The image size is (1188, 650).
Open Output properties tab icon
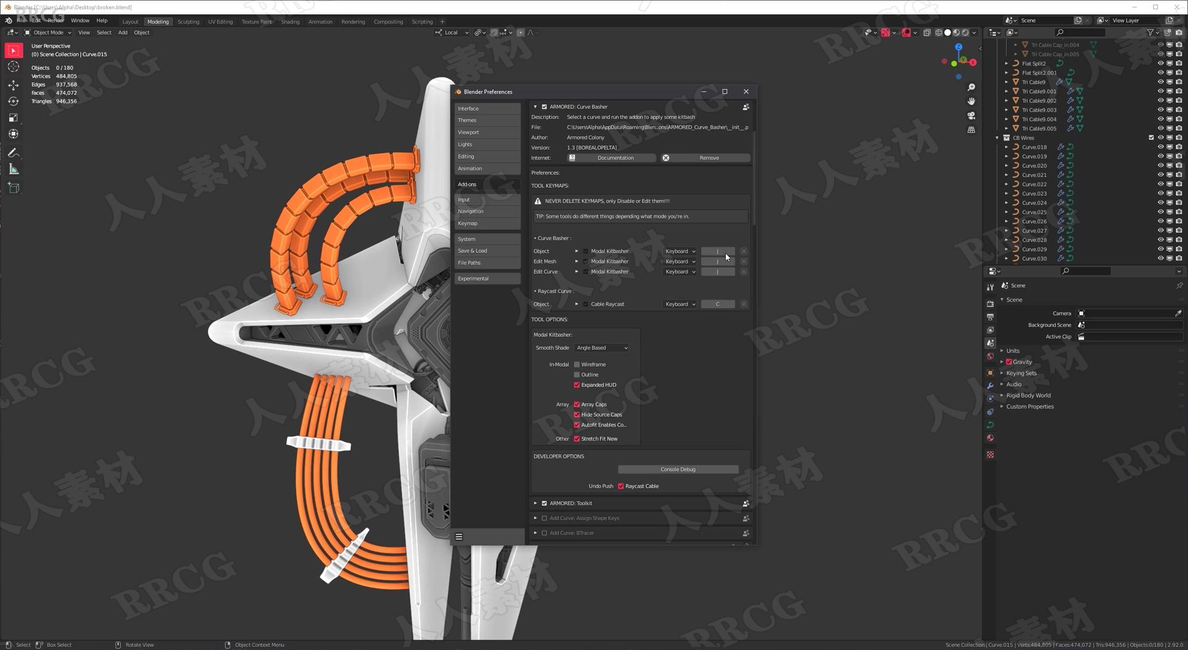click(x=990, y=317)
